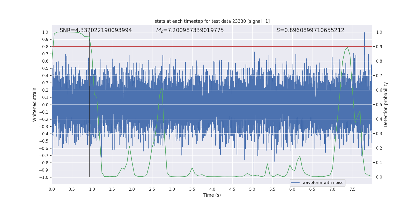Click the 4.0 tick label on the time axis
Viewport: 414px width, 207px height.
[x=212, y=189]
